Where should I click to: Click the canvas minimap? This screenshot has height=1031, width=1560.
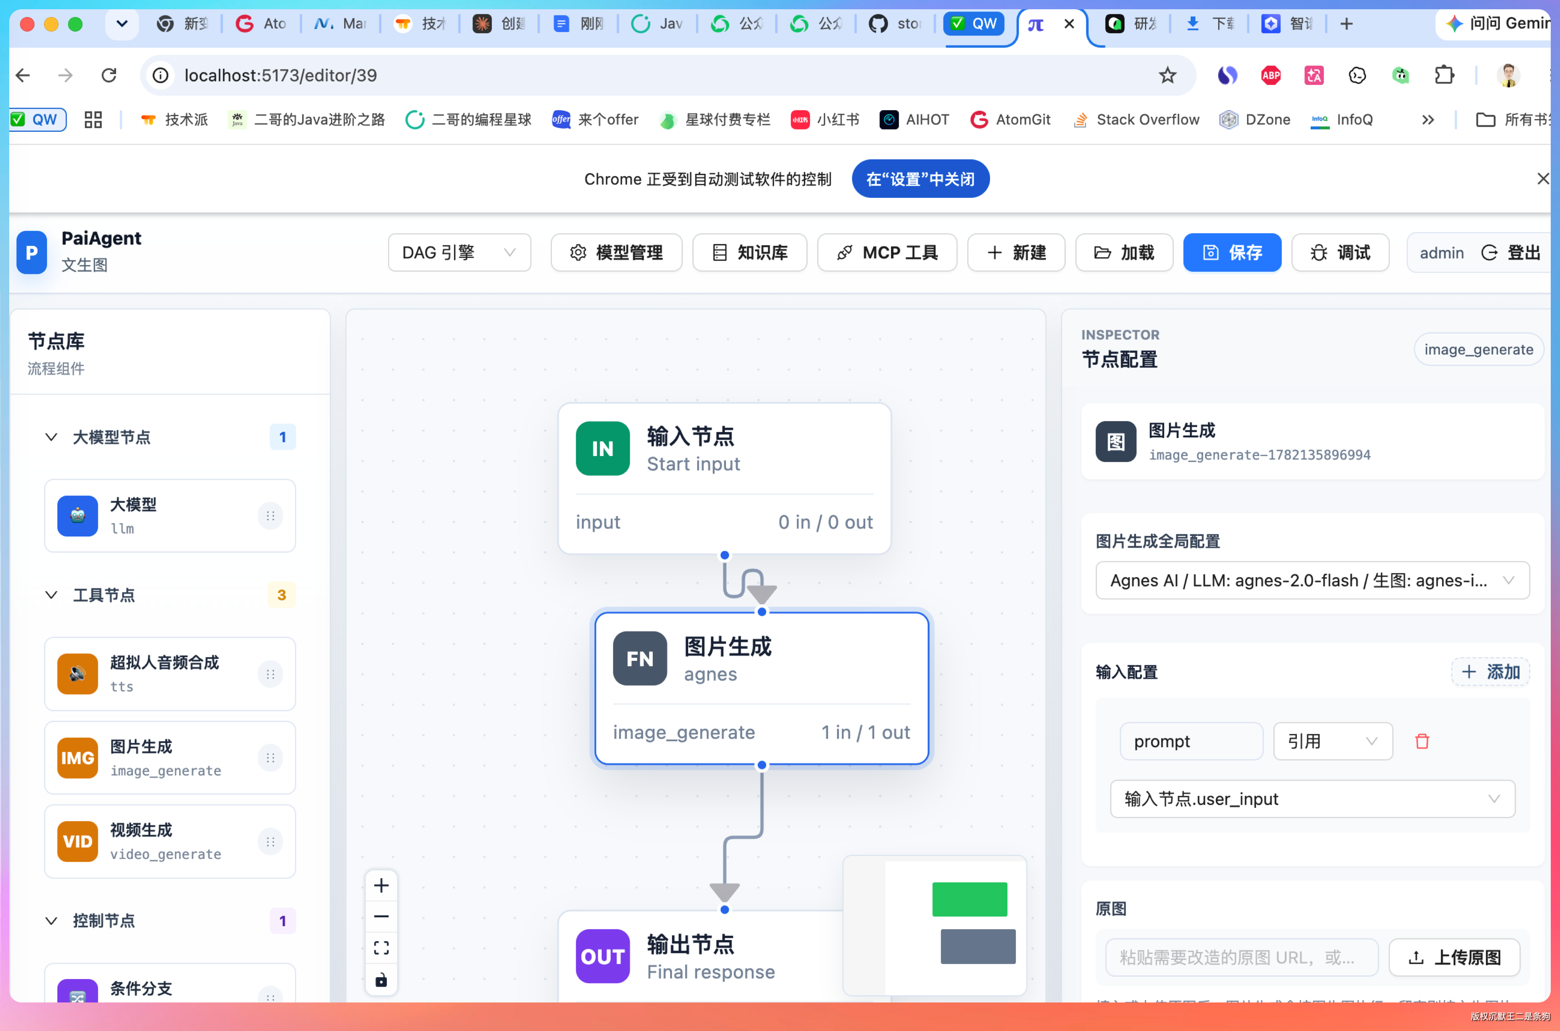tap(935, 925)
